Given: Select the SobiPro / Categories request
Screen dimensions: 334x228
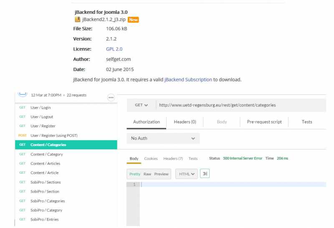Looking at the screenshot, I should pos(66,201).
